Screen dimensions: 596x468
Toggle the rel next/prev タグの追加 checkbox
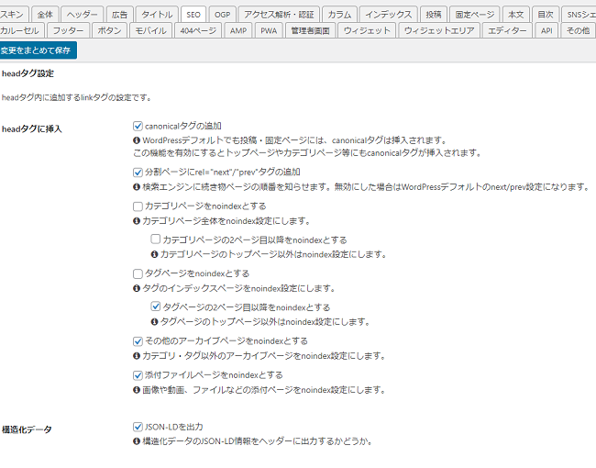pos(138,173)
